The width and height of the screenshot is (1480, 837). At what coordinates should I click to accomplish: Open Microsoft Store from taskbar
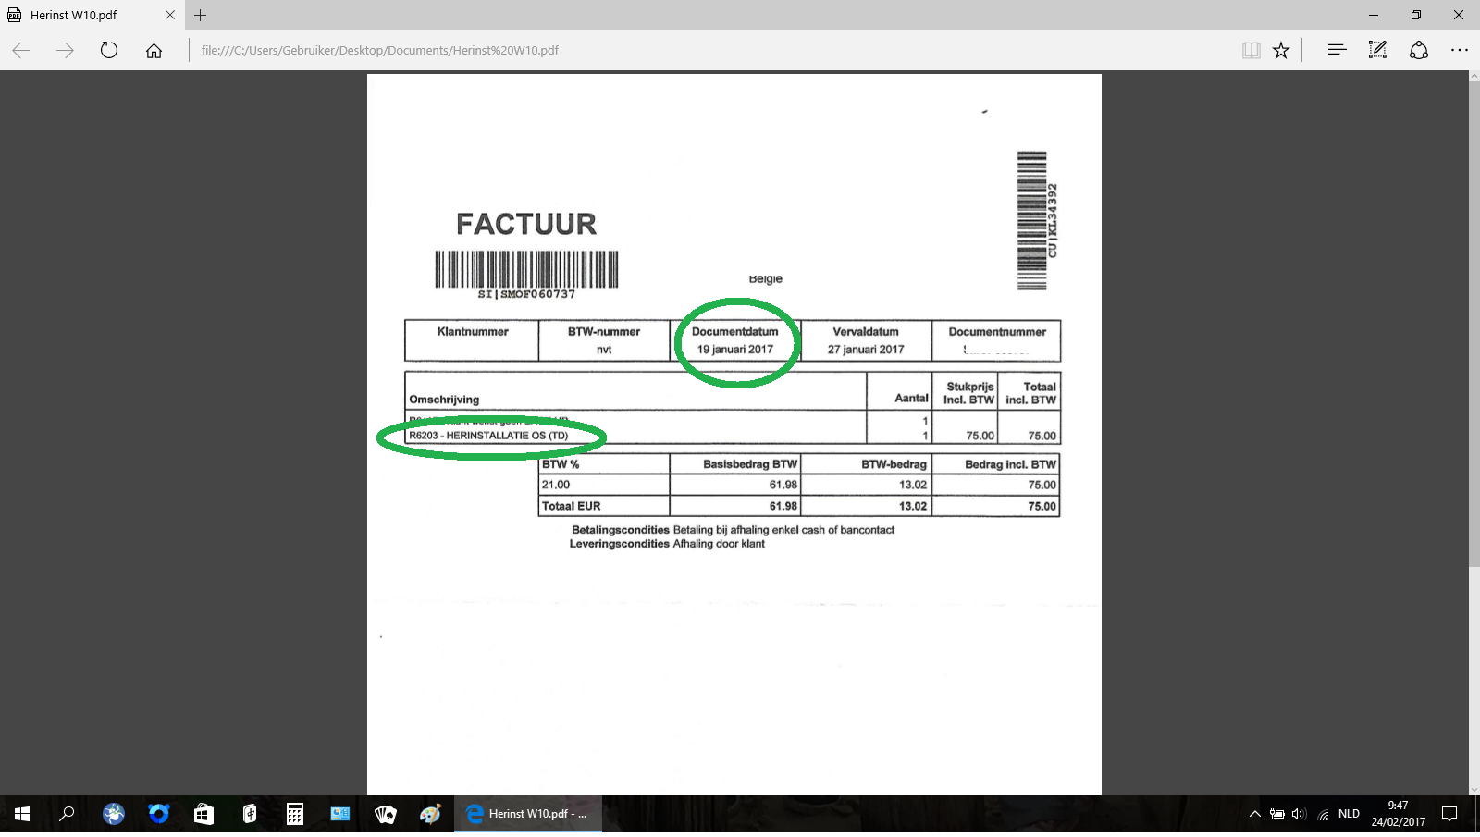tap(203, 814)
